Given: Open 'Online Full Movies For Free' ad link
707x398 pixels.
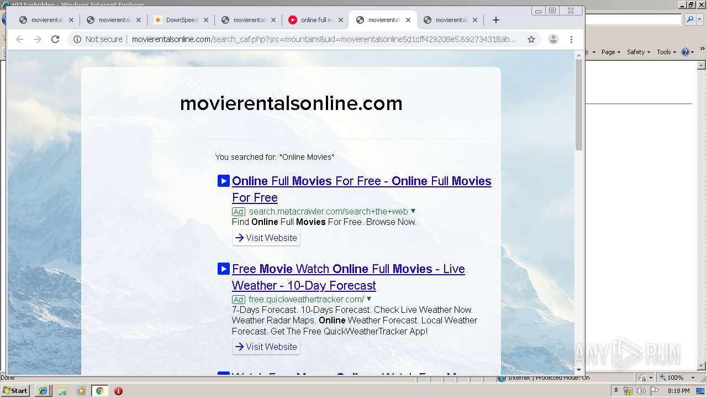Looking at the screenshot, I should click(x=362, y=189).
